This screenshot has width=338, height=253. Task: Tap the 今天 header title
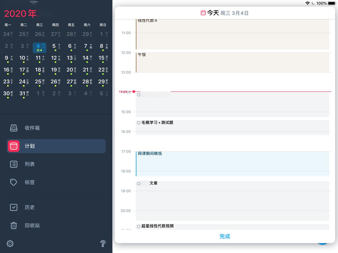click(x=213, y=13)
